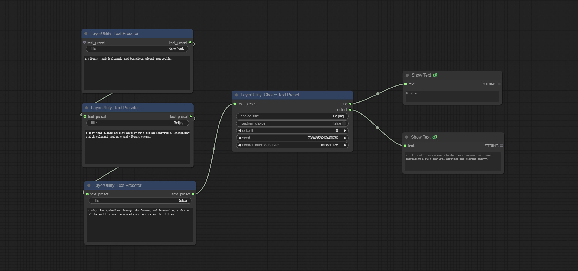Decrease the default value with left arrow
This screenshot has width=578, height=271.
pos(240,131)
